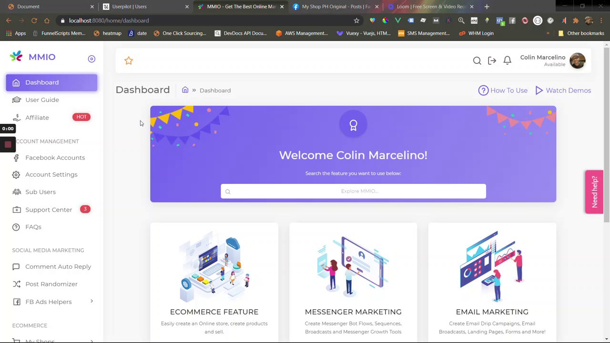Click the Need help? side tab
This screenshot has width=610, height=343.
594,192
